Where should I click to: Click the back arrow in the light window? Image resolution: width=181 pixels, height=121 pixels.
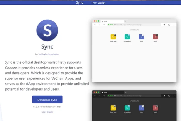(95, 25)
